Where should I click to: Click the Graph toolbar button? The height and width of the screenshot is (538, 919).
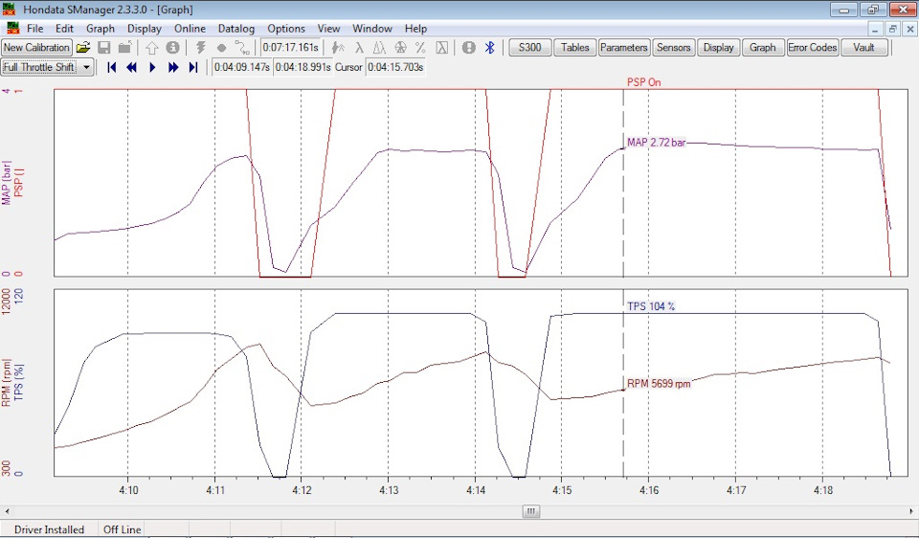[763, 48]
